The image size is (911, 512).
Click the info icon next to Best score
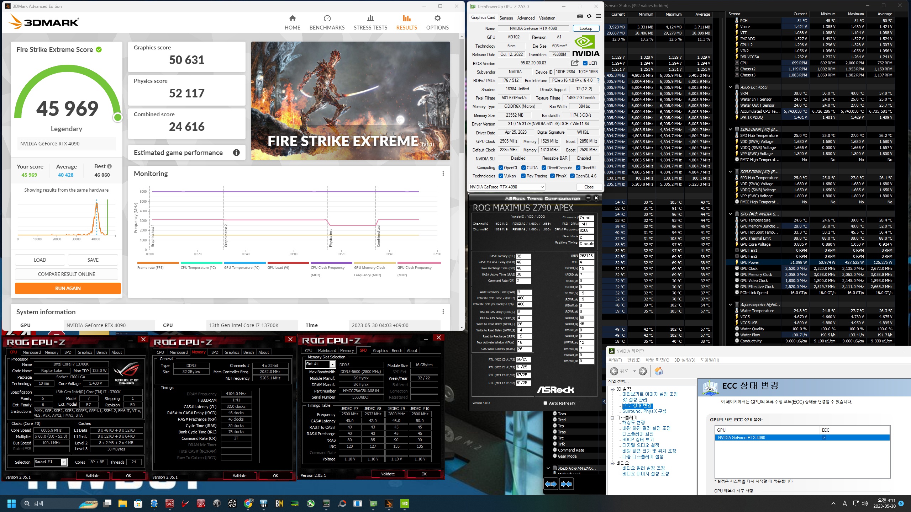tap(109, 166)
